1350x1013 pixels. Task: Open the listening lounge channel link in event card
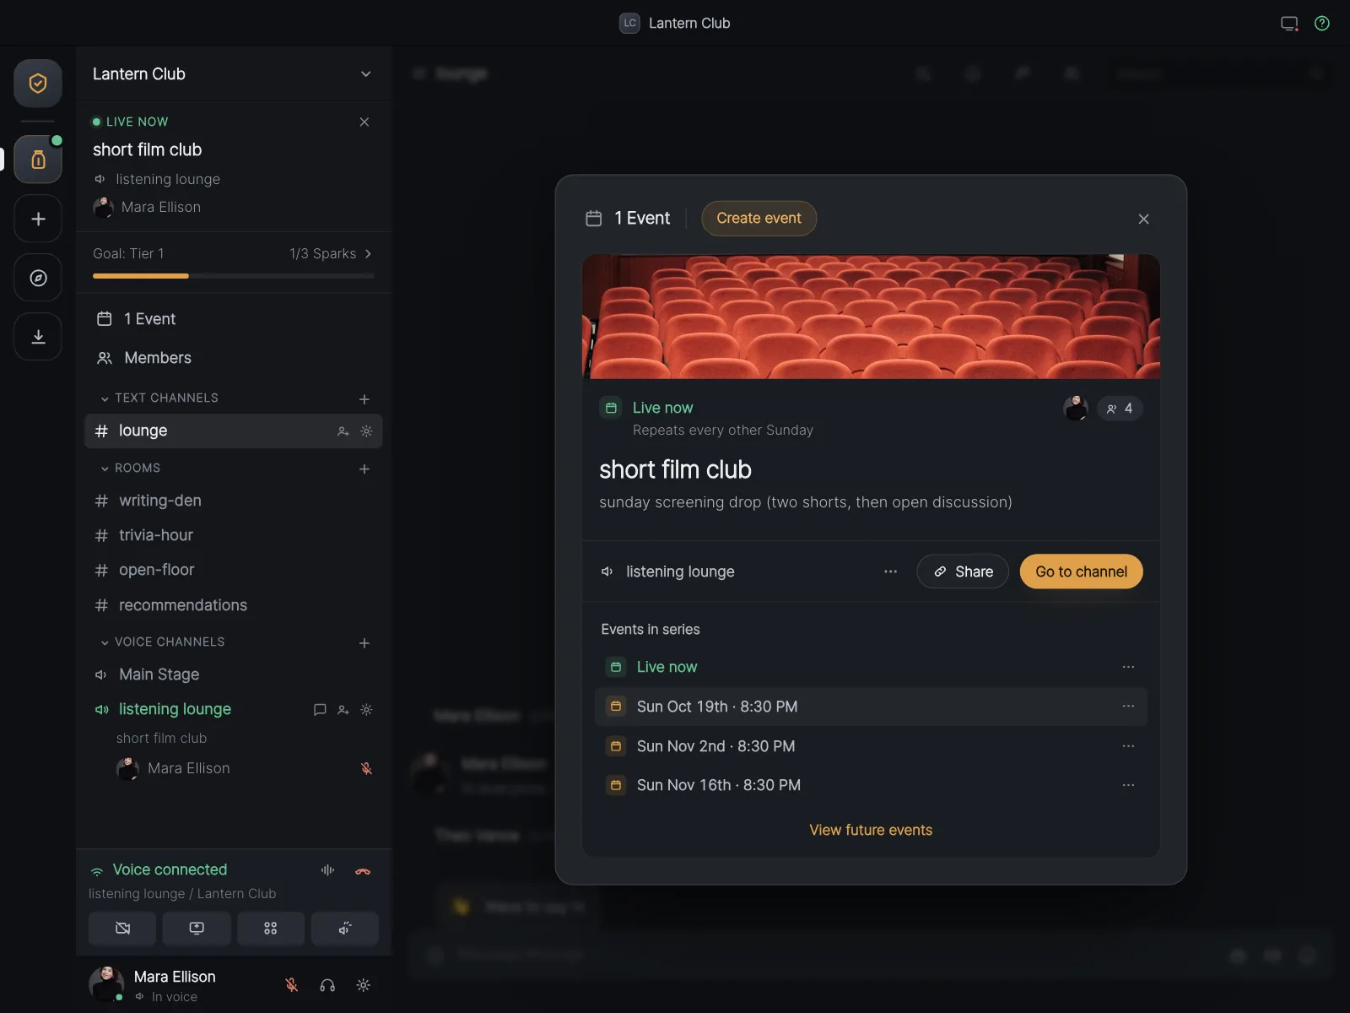point(667,572)
